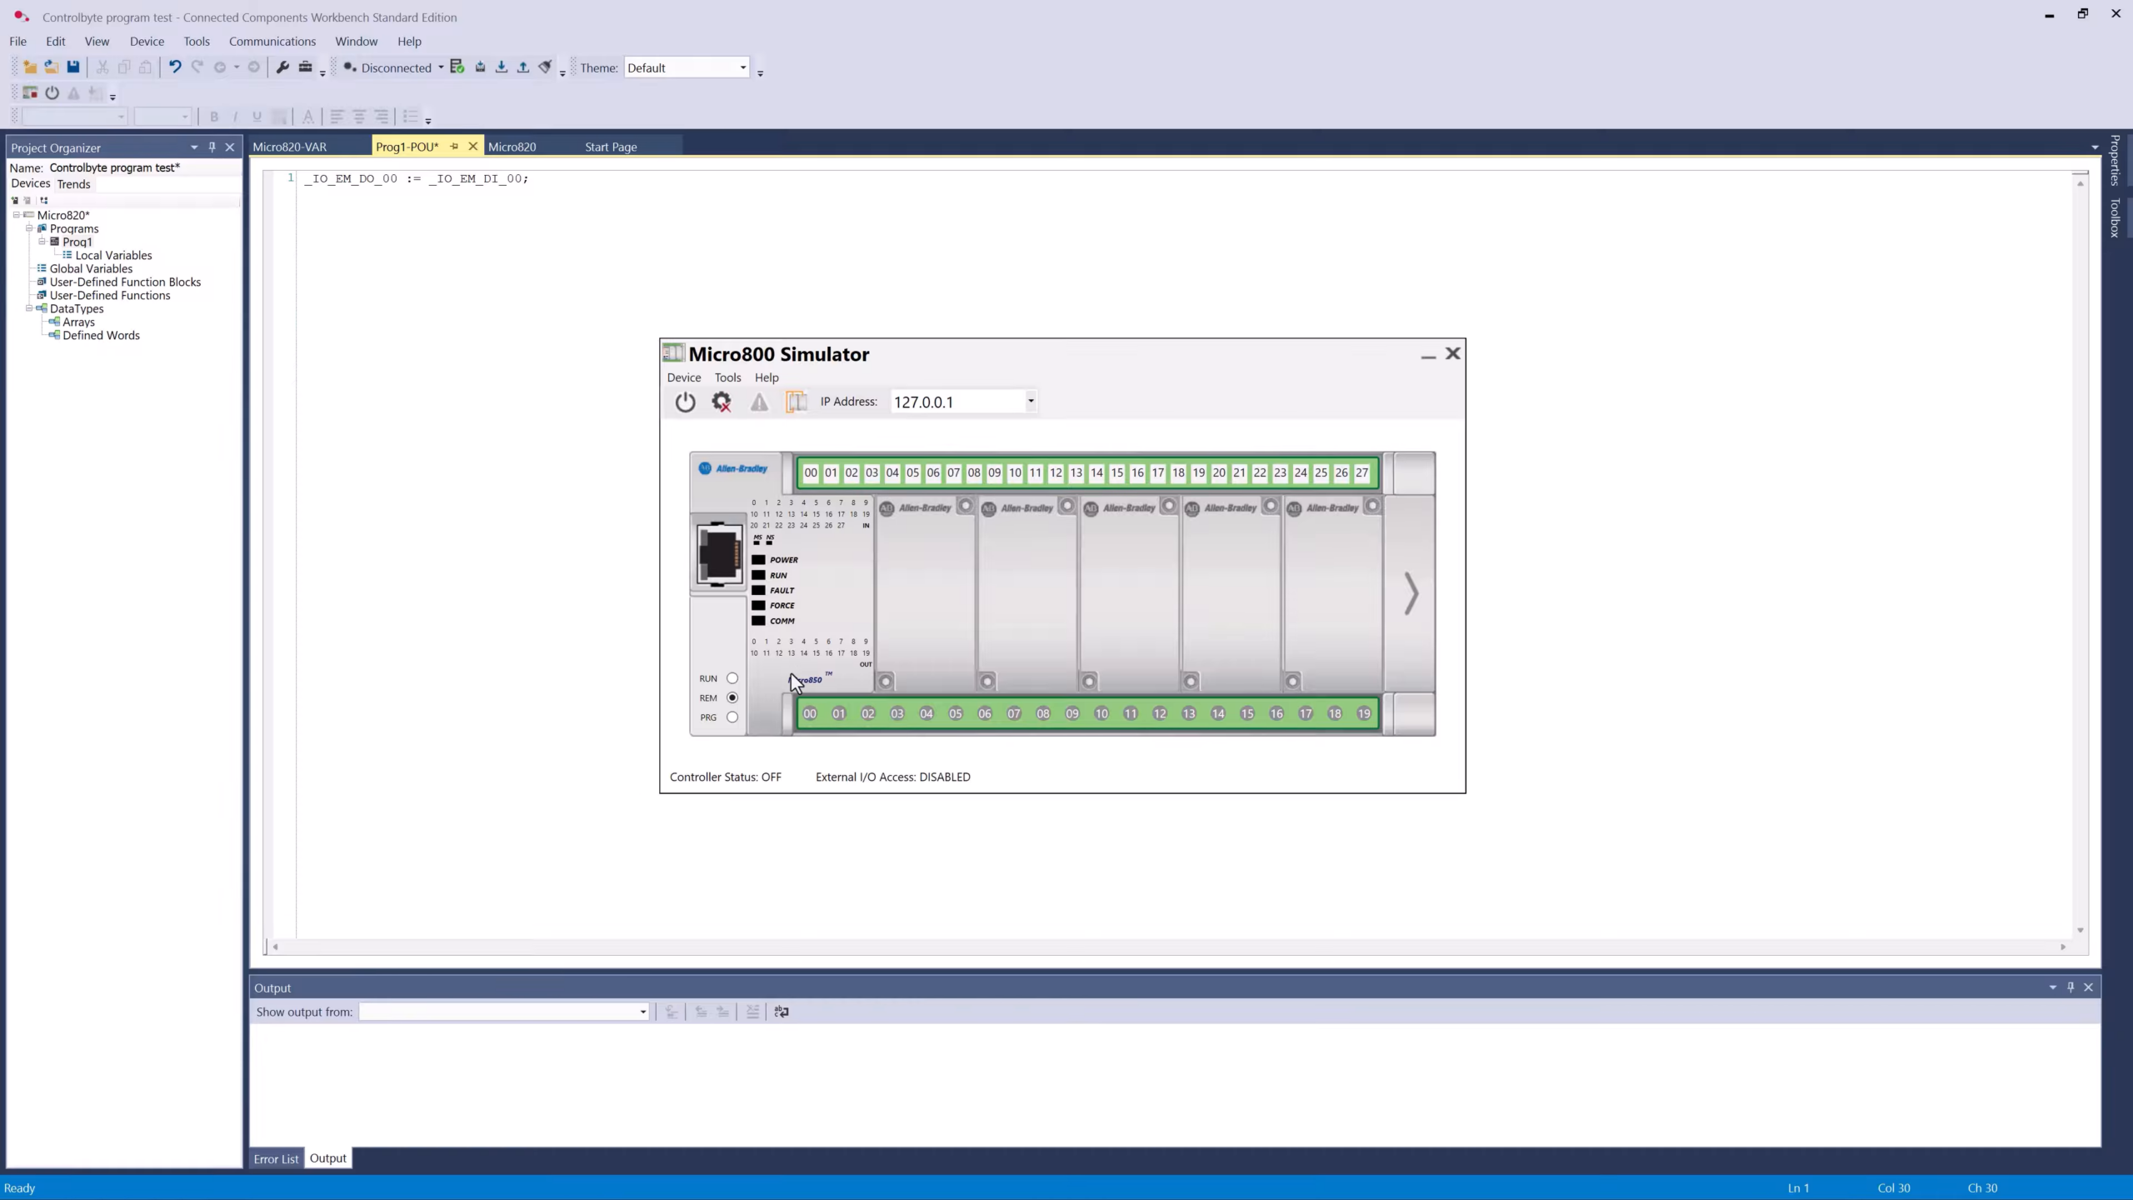Power on the Micro800 Simulator controller
This screenshot has width=2133, height=1200.
tap(685, 402)
